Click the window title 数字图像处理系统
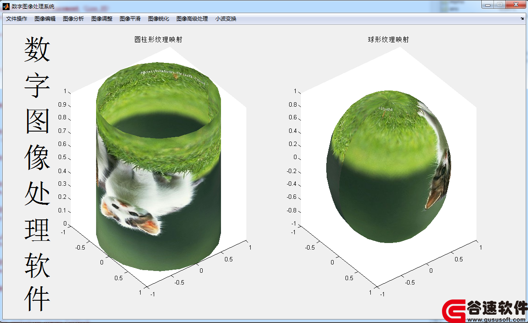 pos(33,6)
